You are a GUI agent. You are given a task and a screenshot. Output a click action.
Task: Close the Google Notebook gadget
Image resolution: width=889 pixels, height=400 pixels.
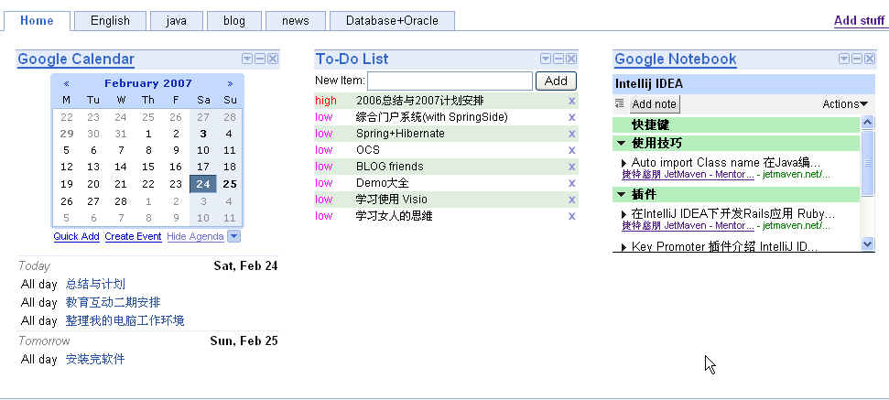click(869, 59)
